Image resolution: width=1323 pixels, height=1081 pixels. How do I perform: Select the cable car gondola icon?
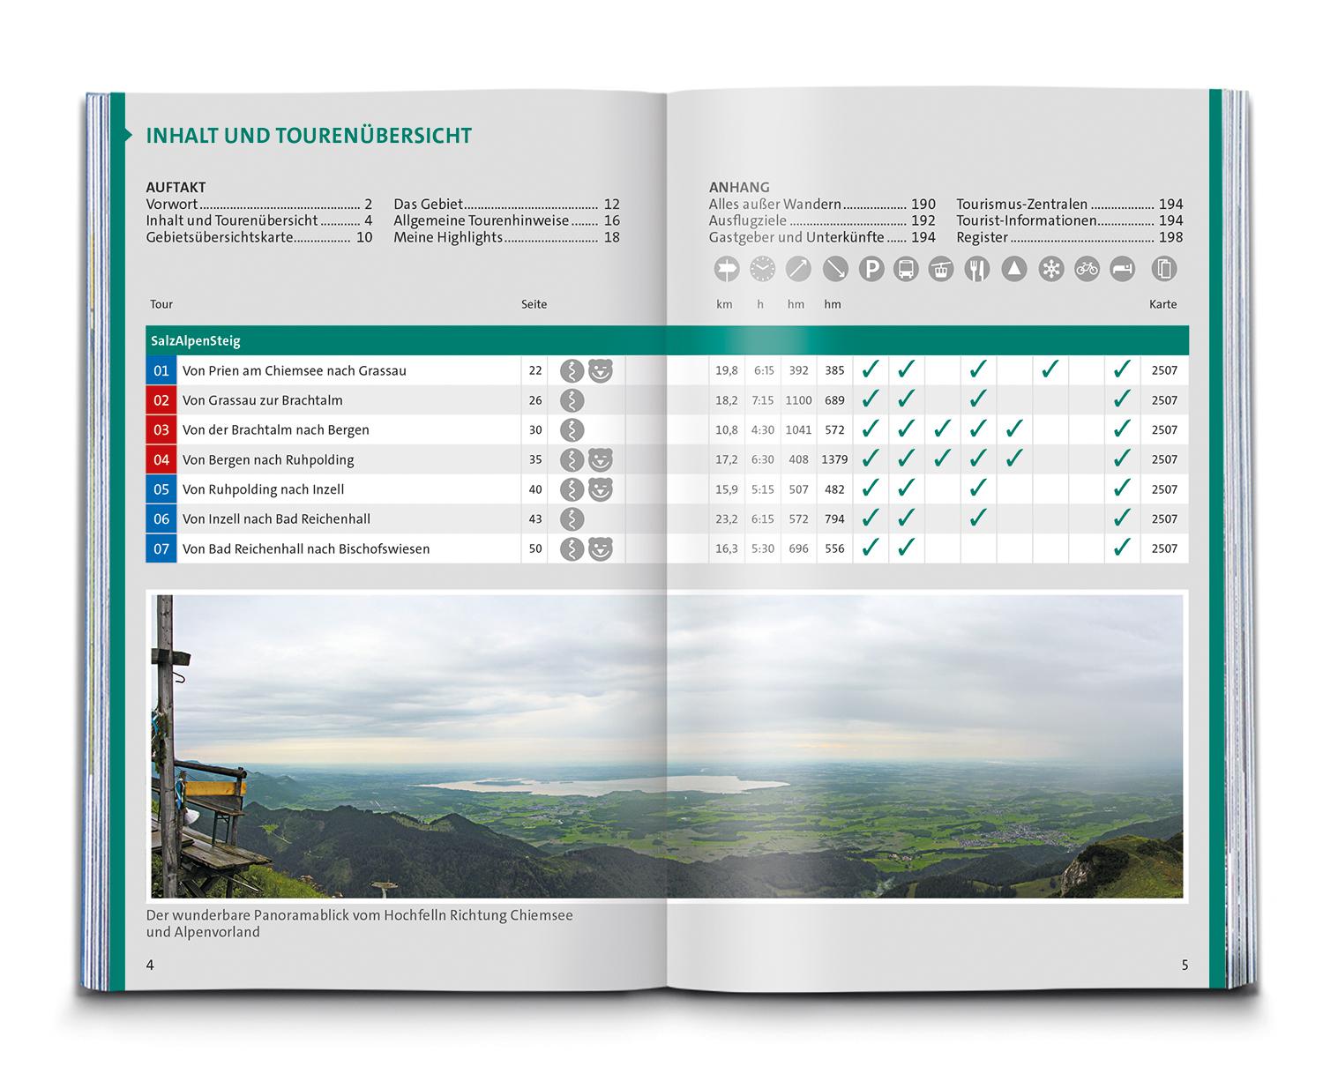coord(942,269)
